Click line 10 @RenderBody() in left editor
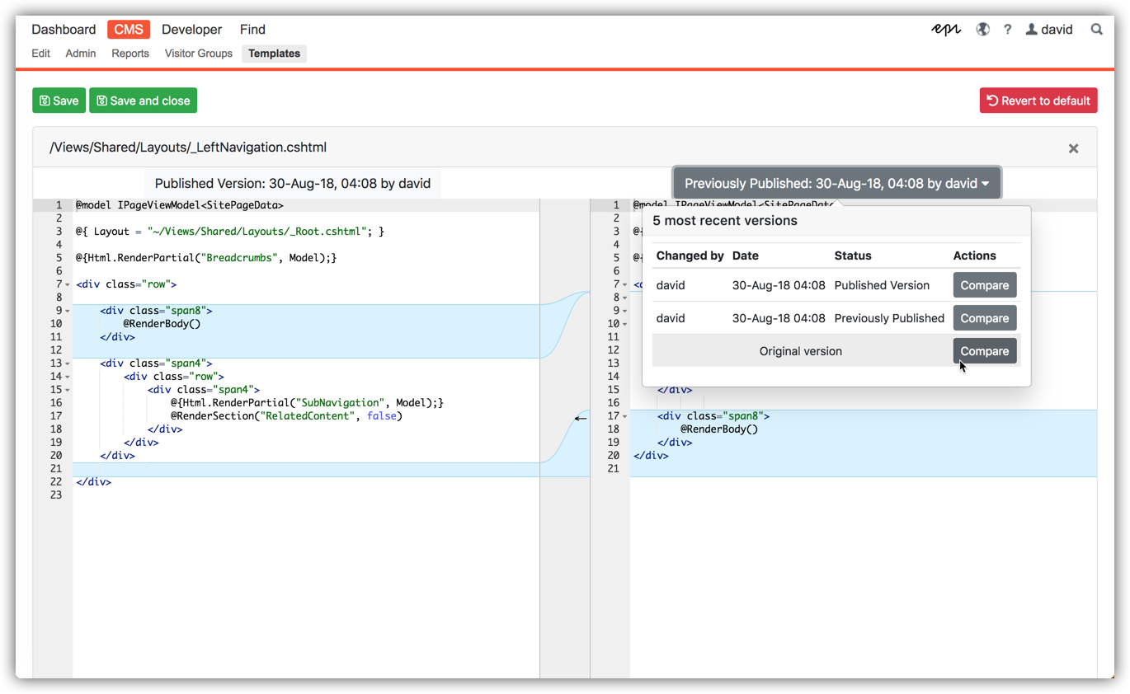 pos(162,324)
